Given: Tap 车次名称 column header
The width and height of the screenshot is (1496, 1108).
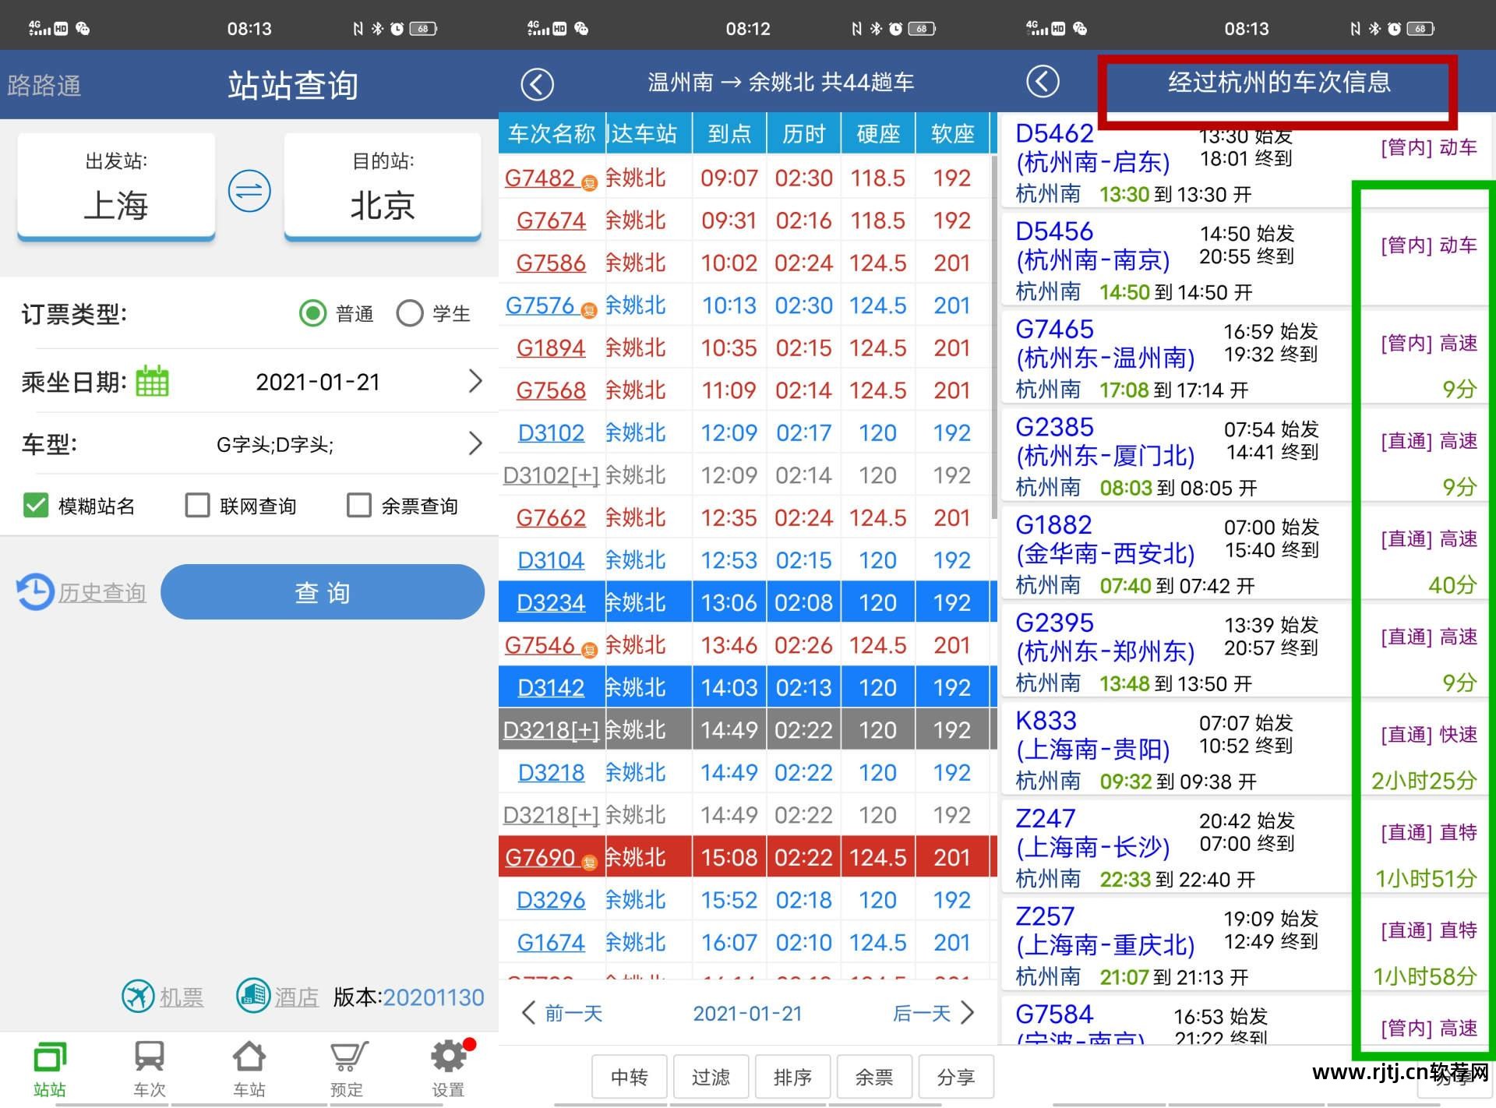Looking at the screenshot, I should (552, 133).
